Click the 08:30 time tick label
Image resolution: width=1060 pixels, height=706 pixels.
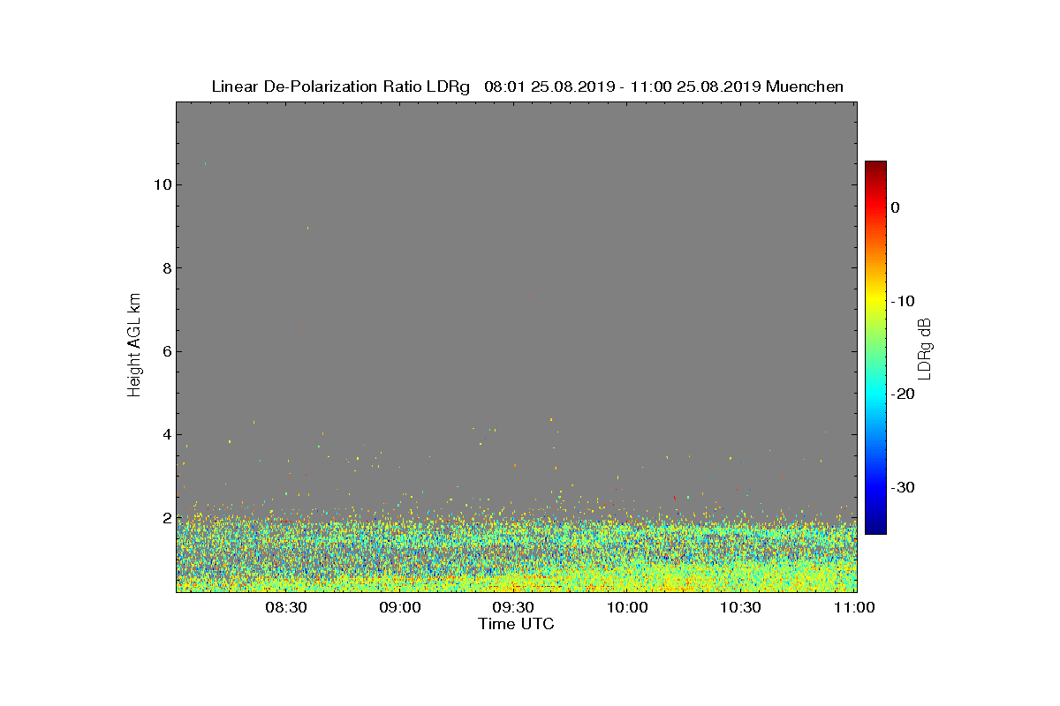pyautogui.click(x=285, y=607)
